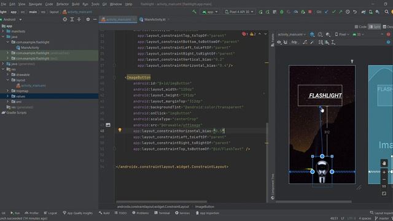Click the Git Push arrow icon
The height and width of the screenshot is (221, 393).
340,12
